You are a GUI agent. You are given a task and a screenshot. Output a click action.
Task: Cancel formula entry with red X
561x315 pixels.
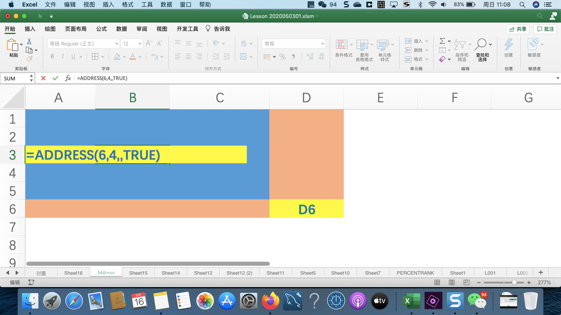(43, 78)
